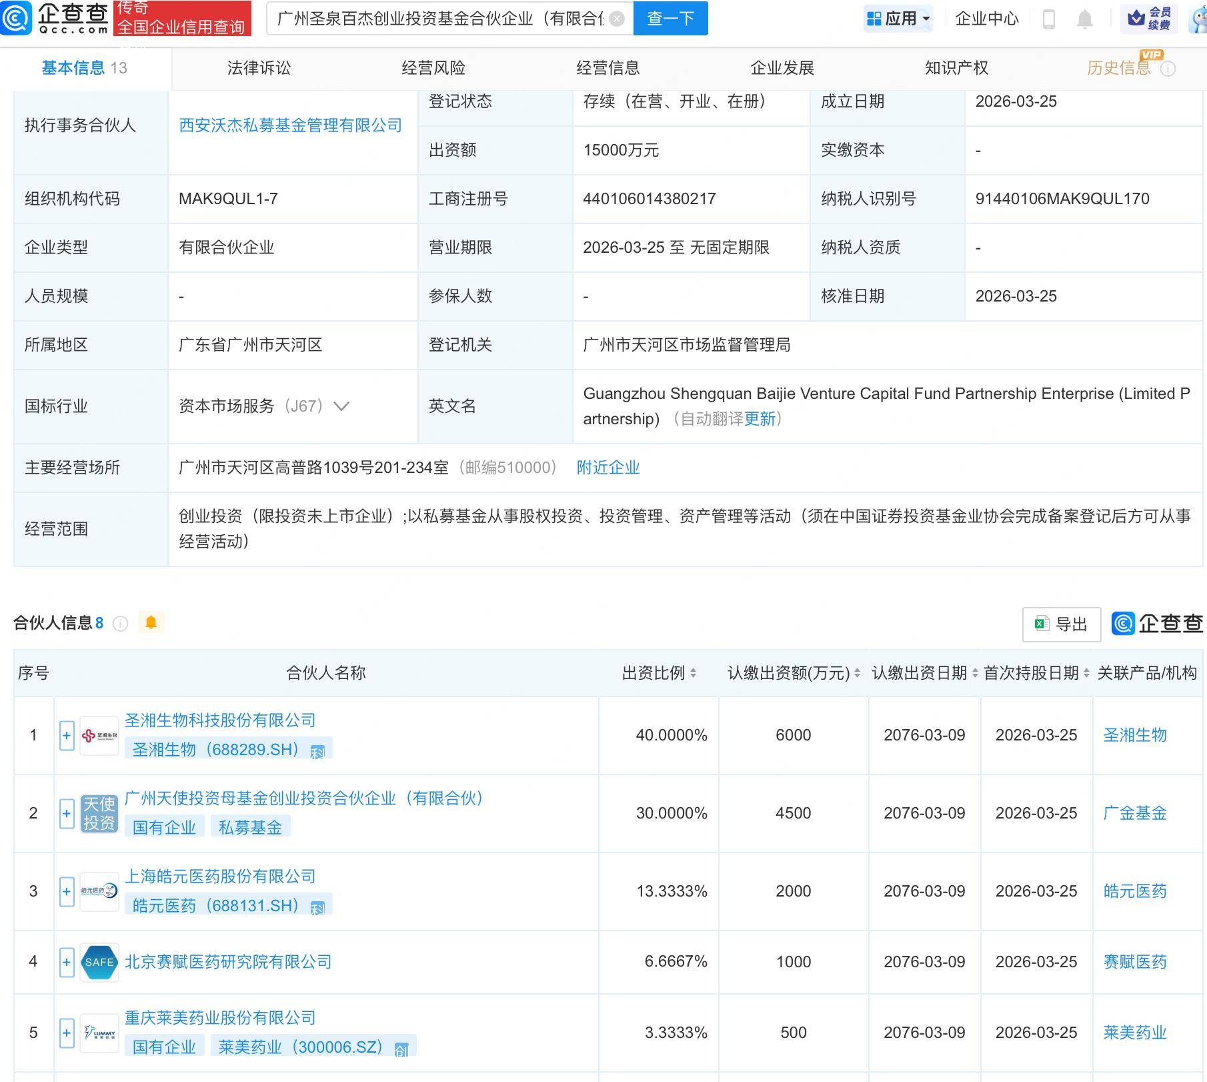Image resolution: width=1207 pixels, height=1082 pixels.
Task: Open the 知识产权 tab
Action: (956, 68)
